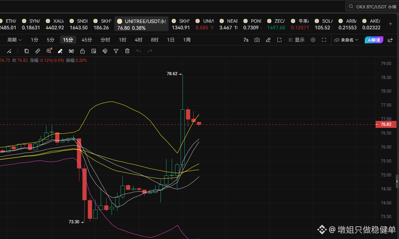Click the AI解读 button
Screen dimensions: 399x239
[374, 40]
